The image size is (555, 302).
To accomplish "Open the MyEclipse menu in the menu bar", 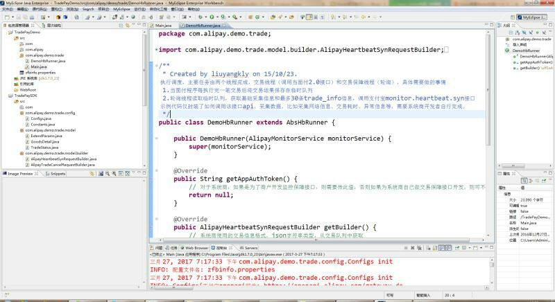I will pyautogui.click(x=121, y=9).
